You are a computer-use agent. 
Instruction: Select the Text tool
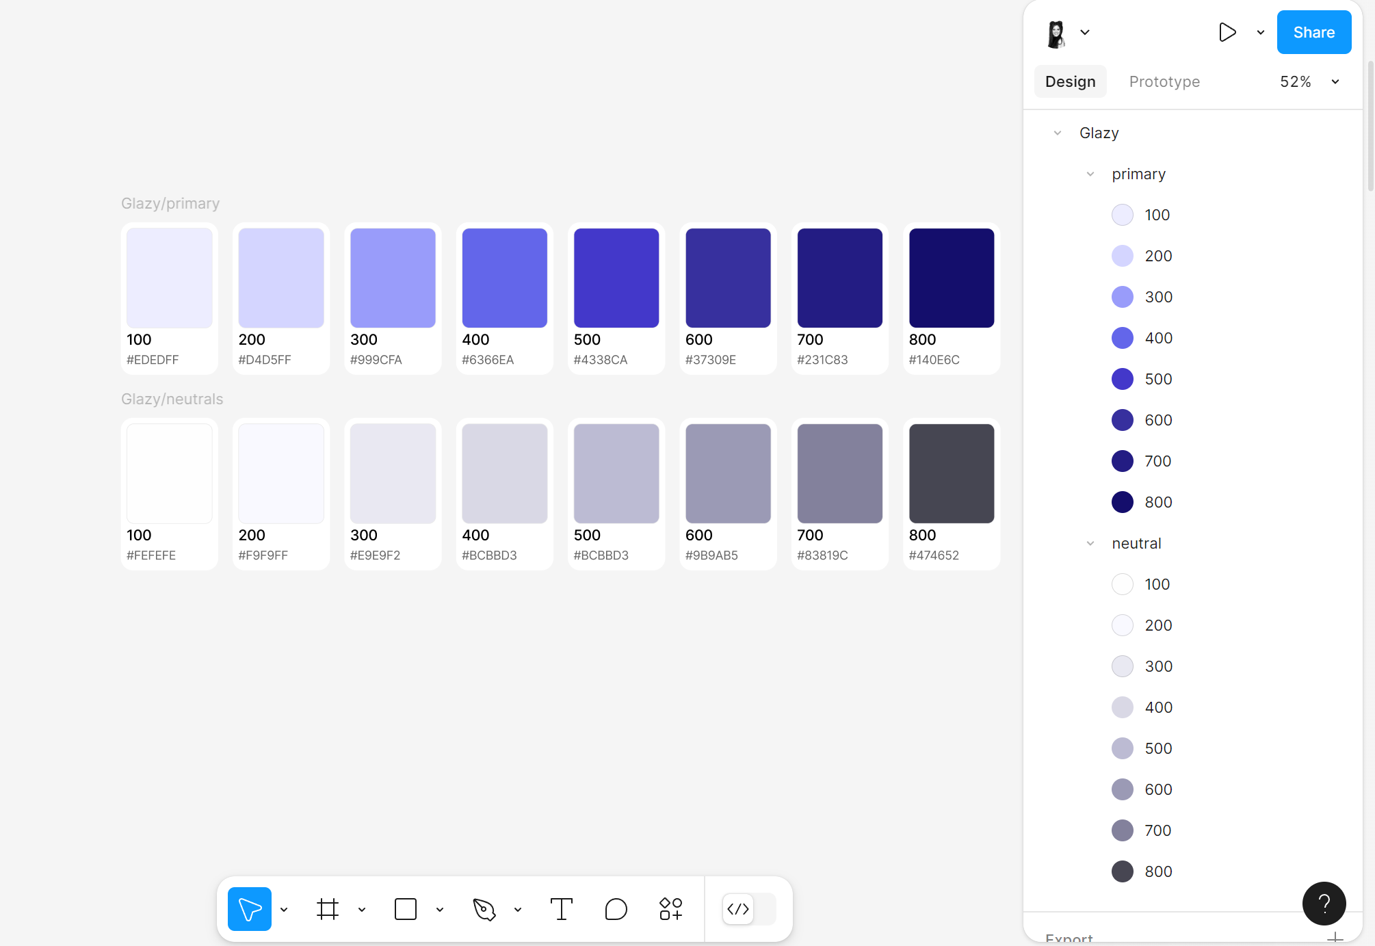(562, 909)
